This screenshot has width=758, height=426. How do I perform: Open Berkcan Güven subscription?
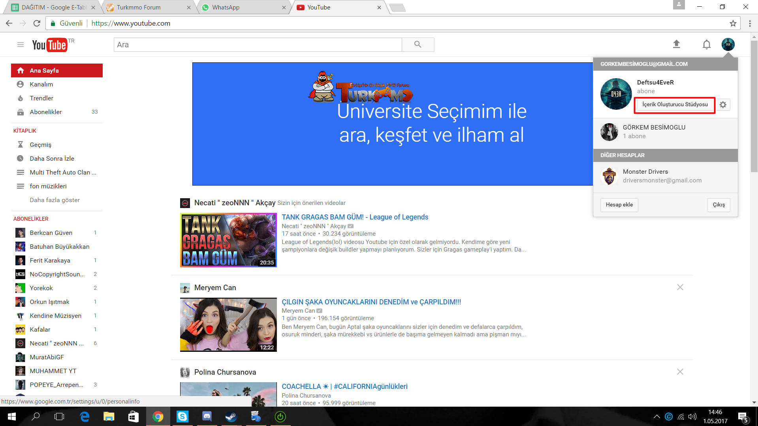click(x=57, y=233)
